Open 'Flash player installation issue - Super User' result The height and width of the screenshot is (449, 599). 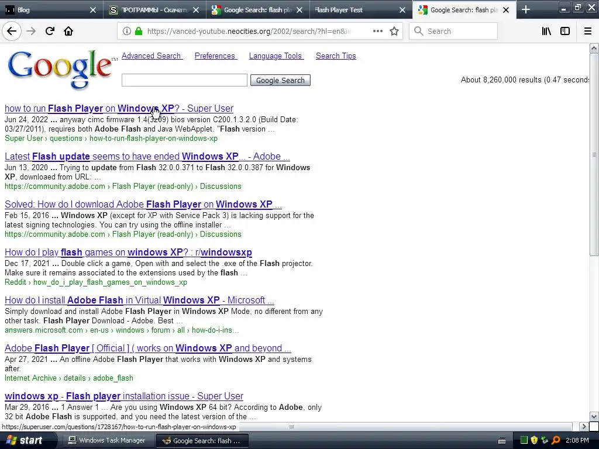(124, 396)
